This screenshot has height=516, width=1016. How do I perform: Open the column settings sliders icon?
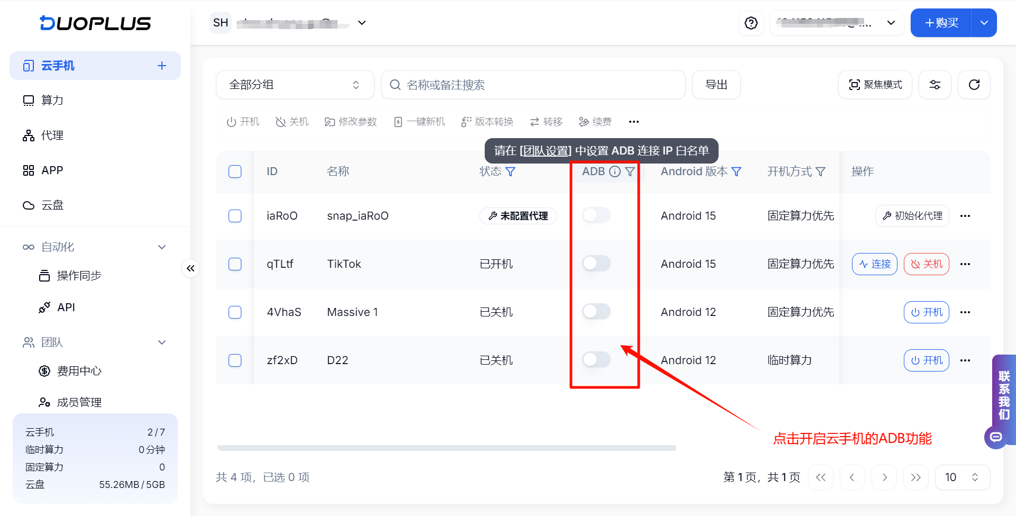(935, 85)
